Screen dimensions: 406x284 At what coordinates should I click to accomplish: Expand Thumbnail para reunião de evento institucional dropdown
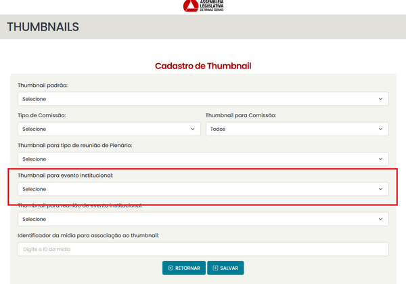[x=203, y=219]
